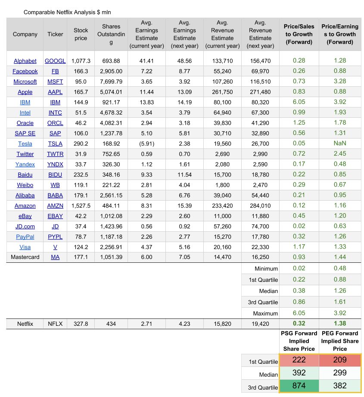Open the Tesla company link
This screenshot has width=364, height=397.
tap(25, 144)
